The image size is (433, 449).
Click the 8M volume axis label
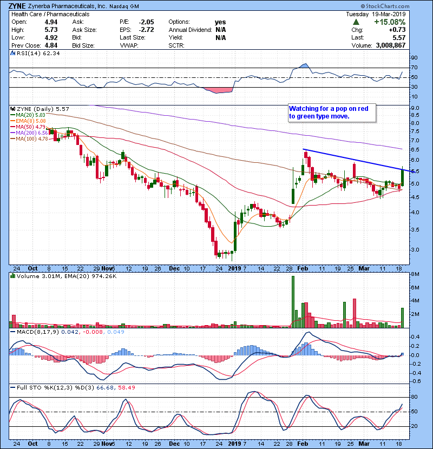[x=415, y=274]
